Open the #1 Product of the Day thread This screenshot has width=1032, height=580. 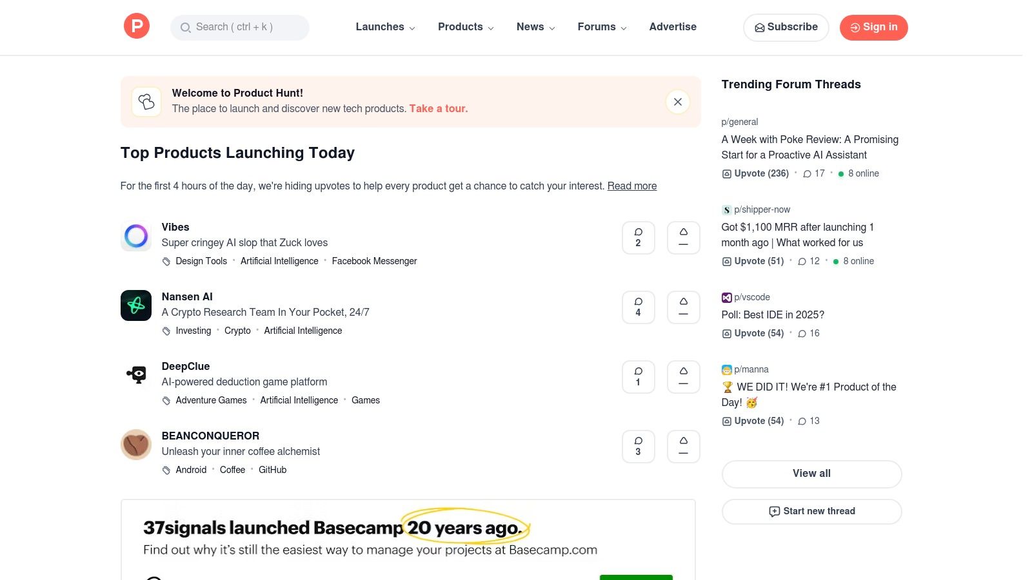[x=809, y=394]
